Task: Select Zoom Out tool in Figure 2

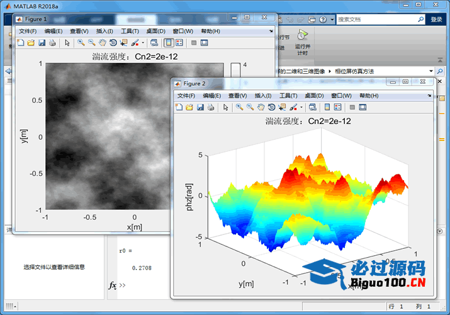Action: (x=250, y=107)
